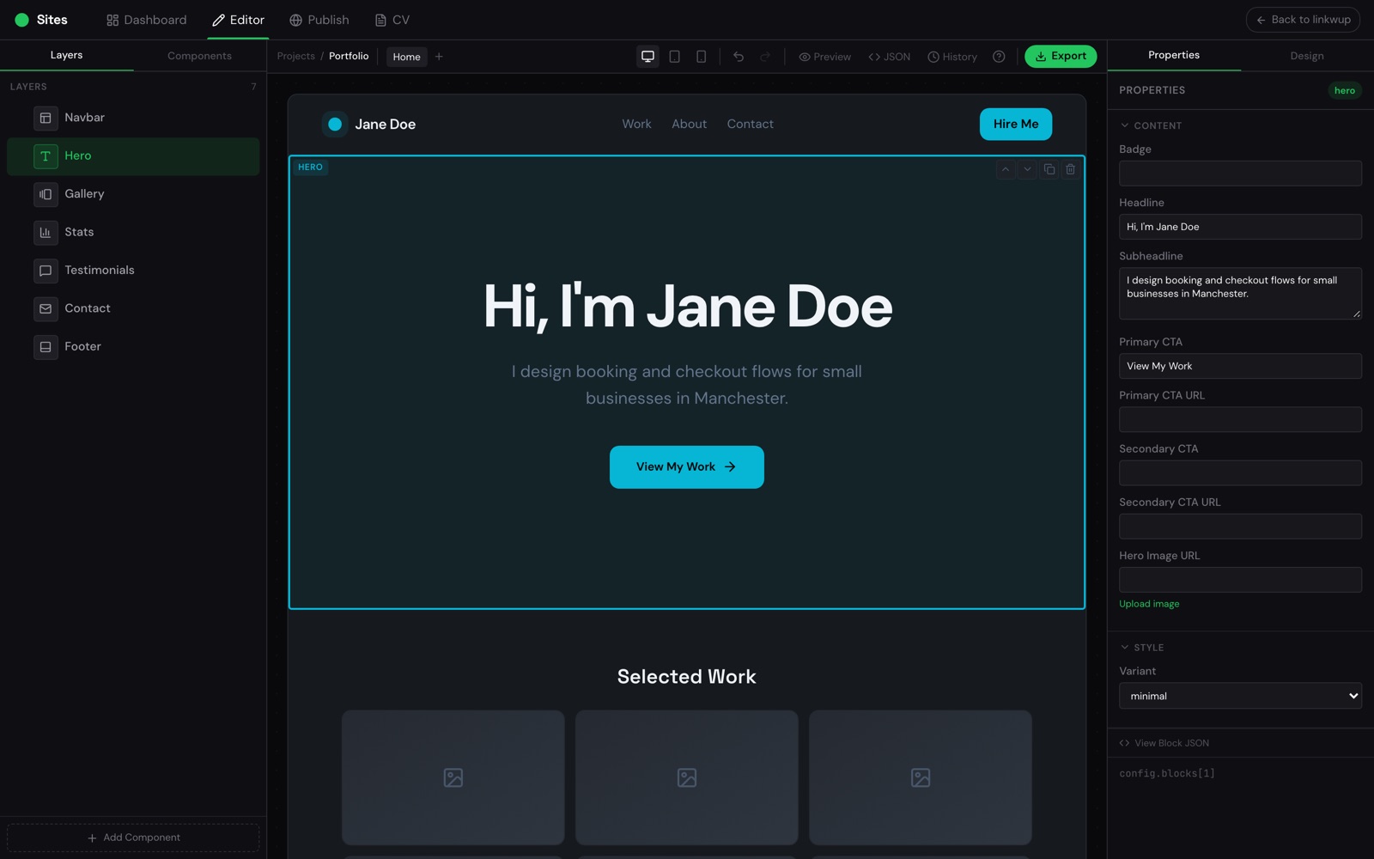Add new page plus icon
Image resolution: width=1374 pixels, height=859 pixels.
coord(439,57)
